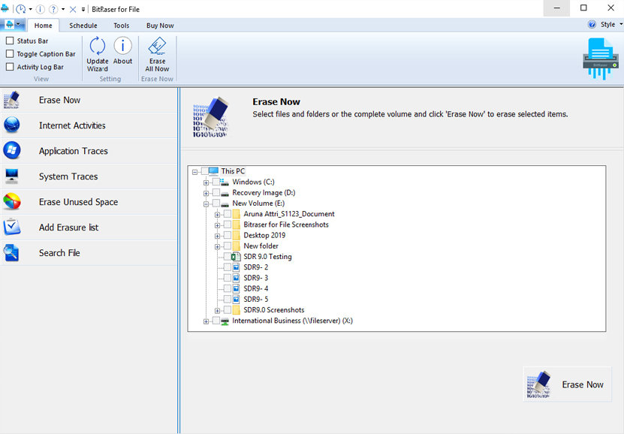
Task: Select System Traces in the sidebar
Action: point(89,176)
